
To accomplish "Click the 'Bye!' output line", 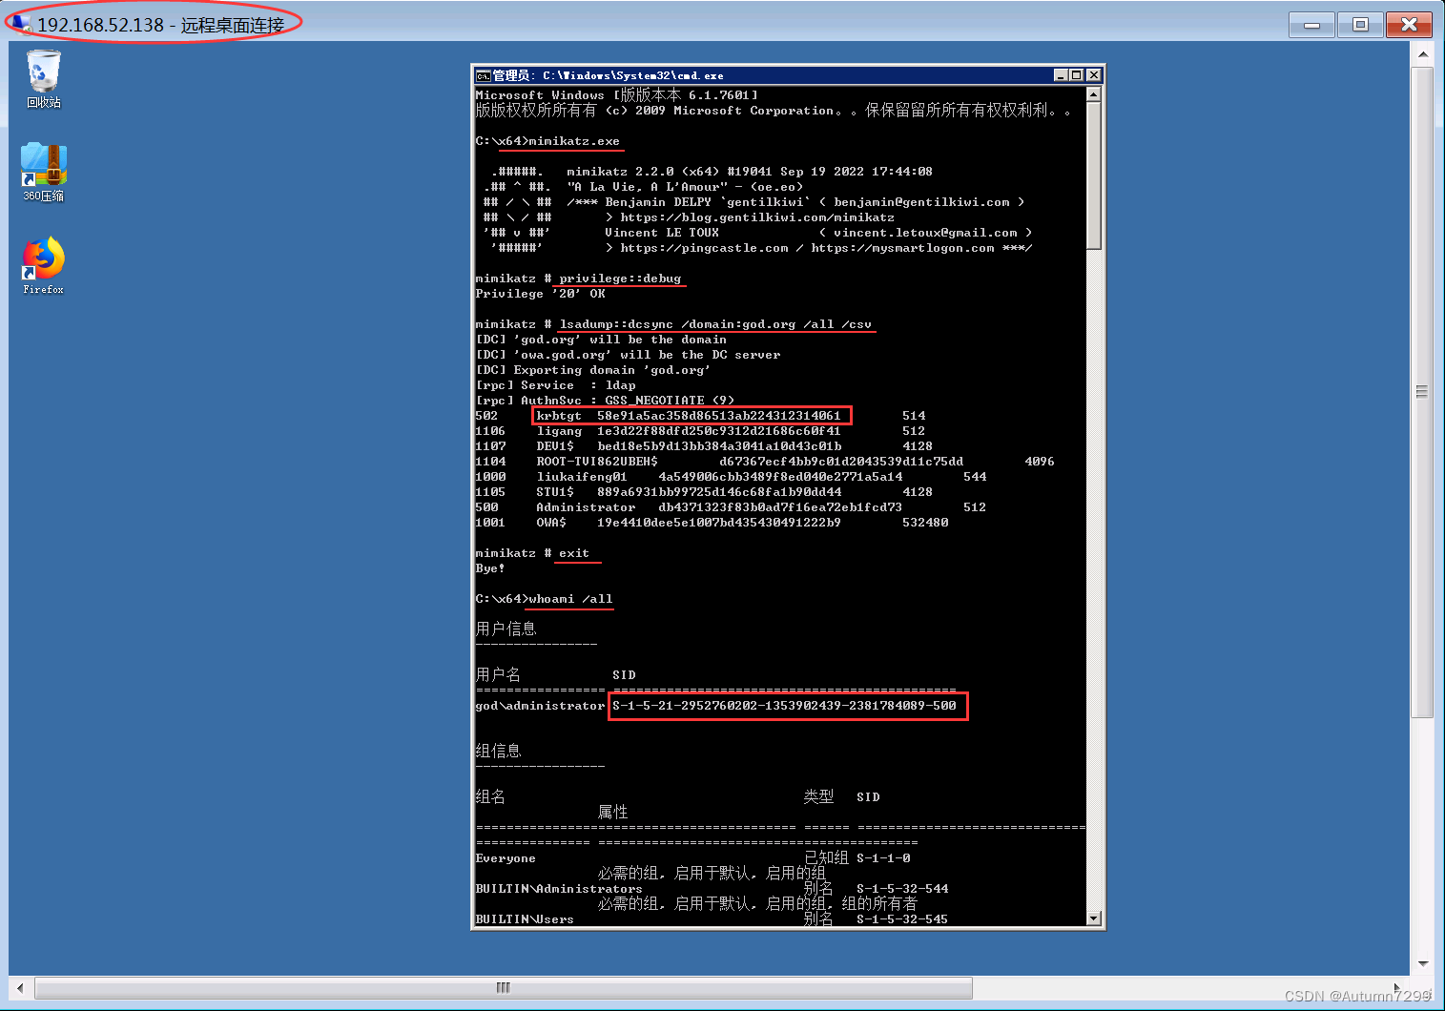I will [490, 568].
